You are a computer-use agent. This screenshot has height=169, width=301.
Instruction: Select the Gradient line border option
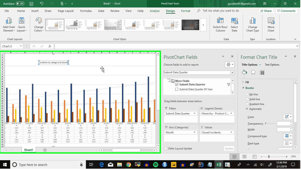pyautogui.click(x=247, y=104)
